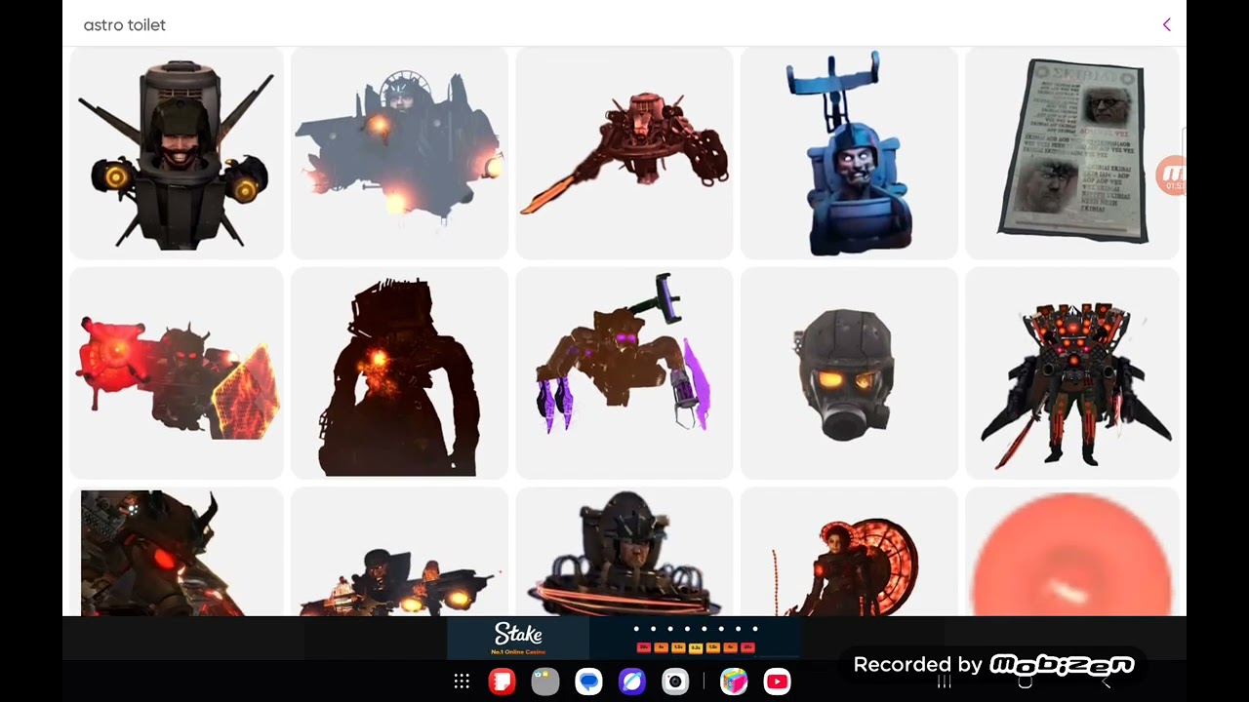Select the helmeted head on ringed saucer

point(624,552)
